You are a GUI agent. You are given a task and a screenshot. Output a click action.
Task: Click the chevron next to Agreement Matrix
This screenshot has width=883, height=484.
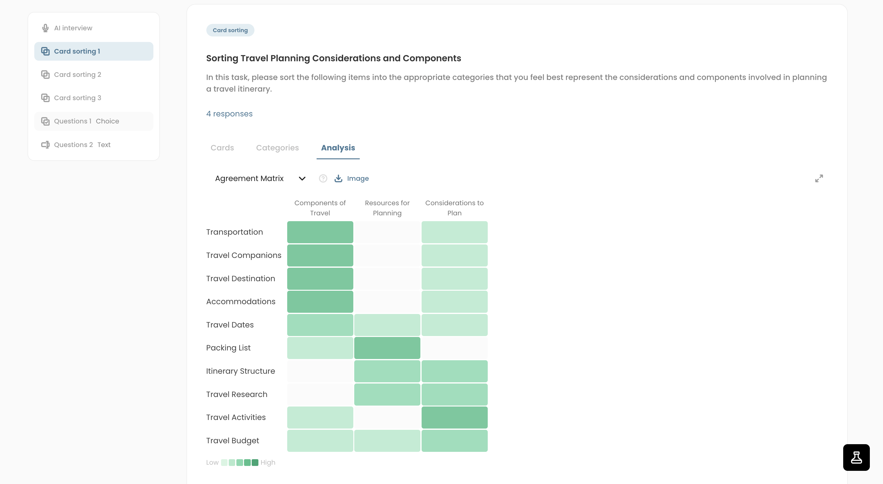(x=302, y=178)
